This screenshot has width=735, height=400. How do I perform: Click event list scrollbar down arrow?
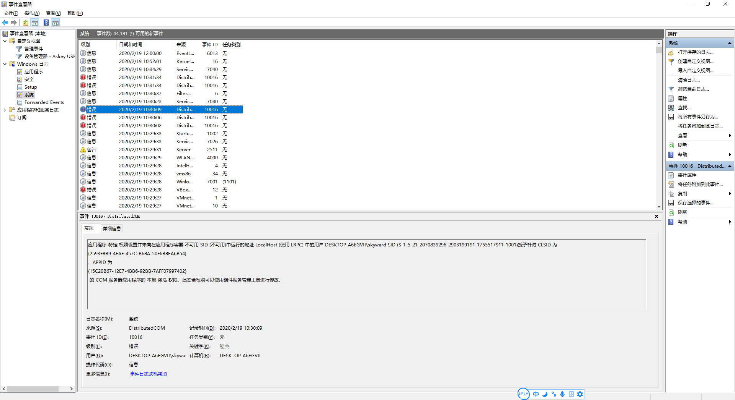(659, 207)
